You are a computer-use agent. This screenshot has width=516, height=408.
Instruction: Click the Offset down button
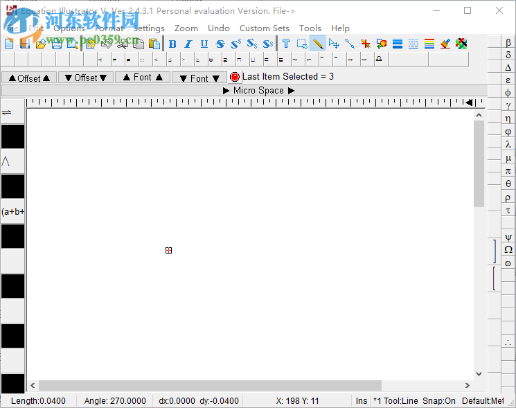click(86, 78)
